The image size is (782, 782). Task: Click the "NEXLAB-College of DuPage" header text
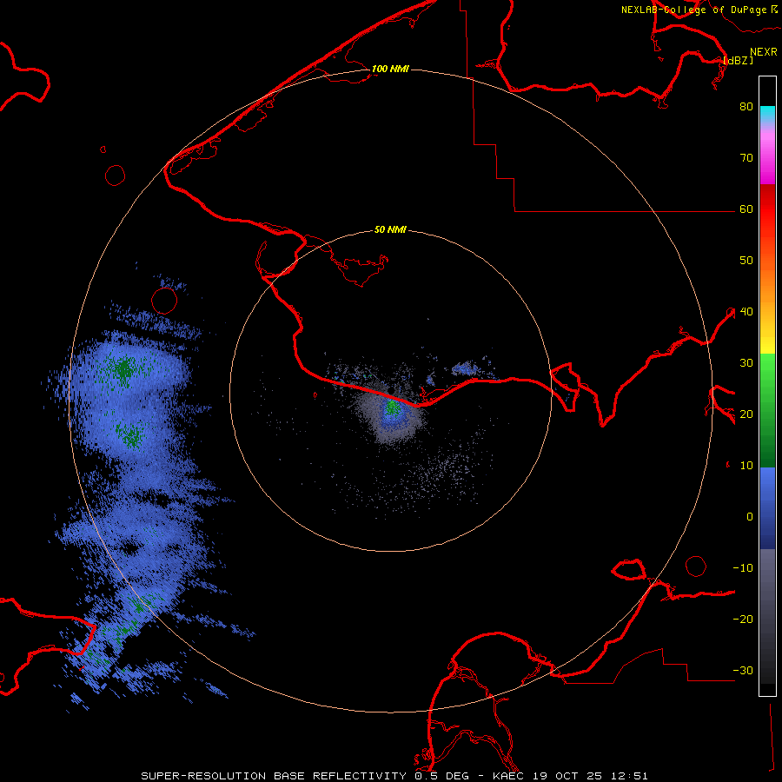[693, 10]
